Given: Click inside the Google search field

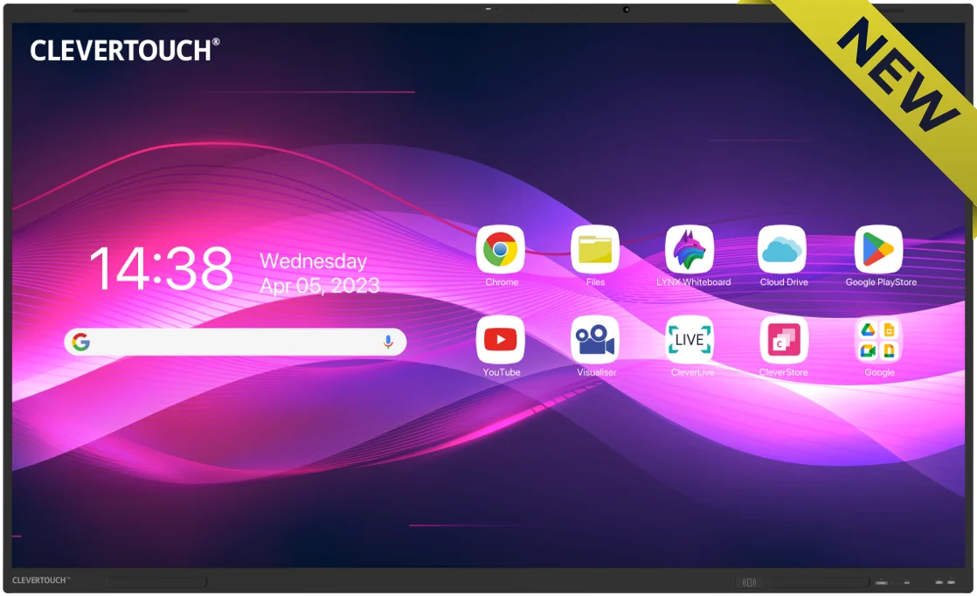Looking at the screenshot, I should point(235,342).
